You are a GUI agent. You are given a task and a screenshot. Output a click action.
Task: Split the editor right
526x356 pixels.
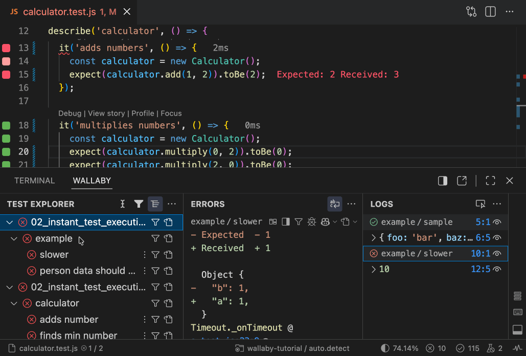coord(490,11)
